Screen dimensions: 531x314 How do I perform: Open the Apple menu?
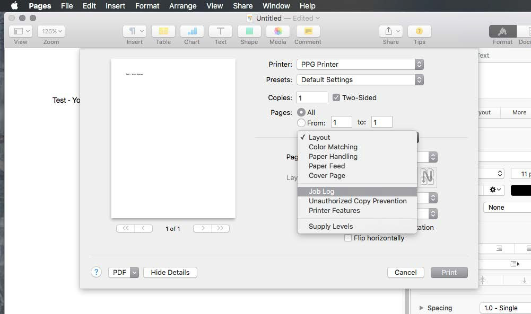[14, 6]
